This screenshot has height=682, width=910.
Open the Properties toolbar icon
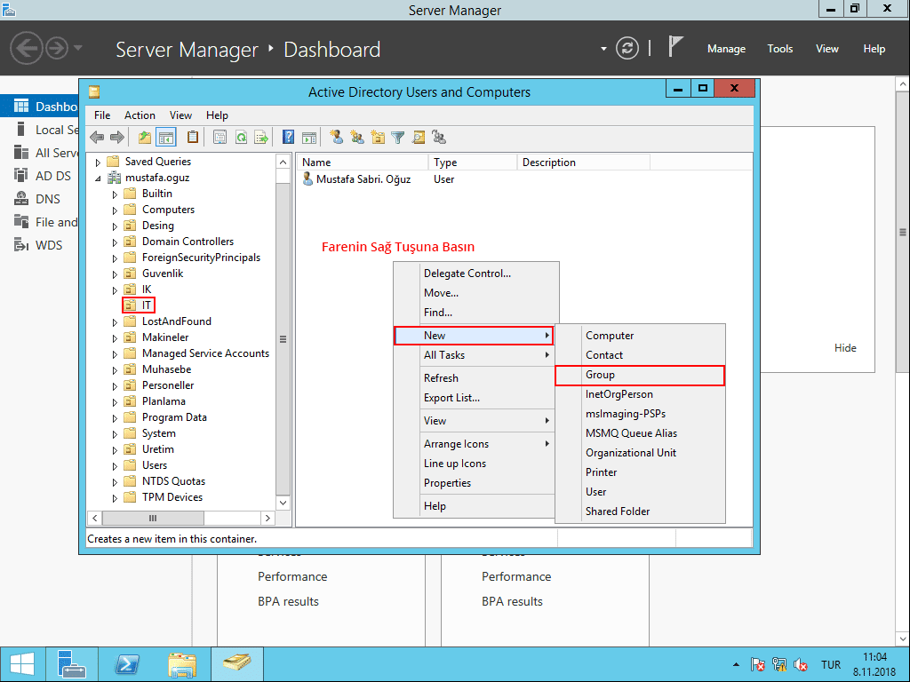click(x=220, y=138)
